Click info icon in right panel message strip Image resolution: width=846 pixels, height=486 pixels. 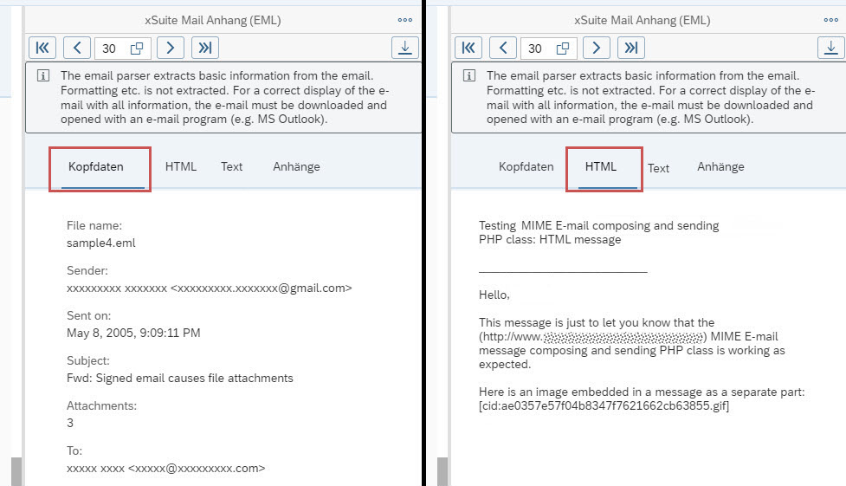click(469, 75)
